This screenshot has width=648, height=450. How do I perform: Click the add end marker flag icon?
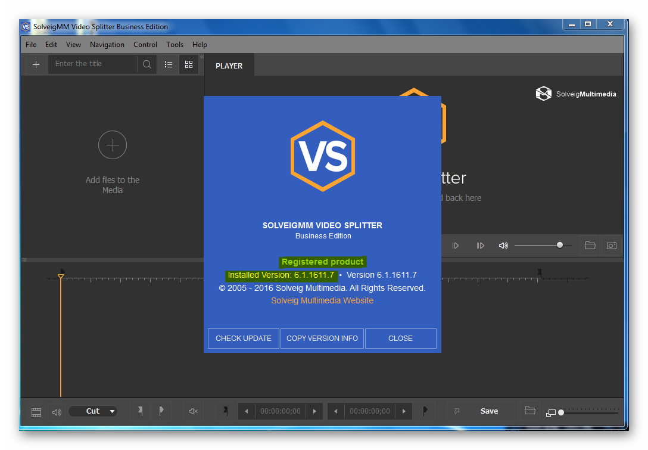[x=161, y=411]
